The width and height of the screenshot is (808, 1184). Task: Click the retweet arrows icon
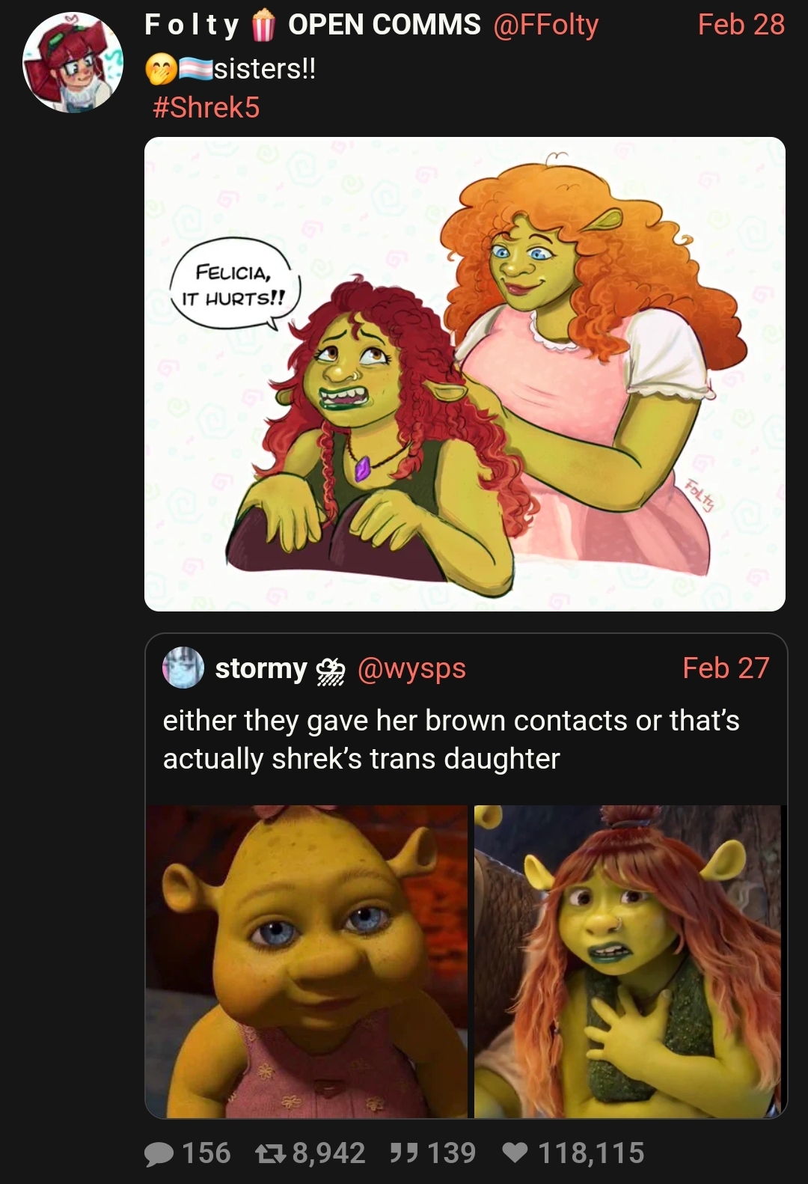pos(269,1153)
